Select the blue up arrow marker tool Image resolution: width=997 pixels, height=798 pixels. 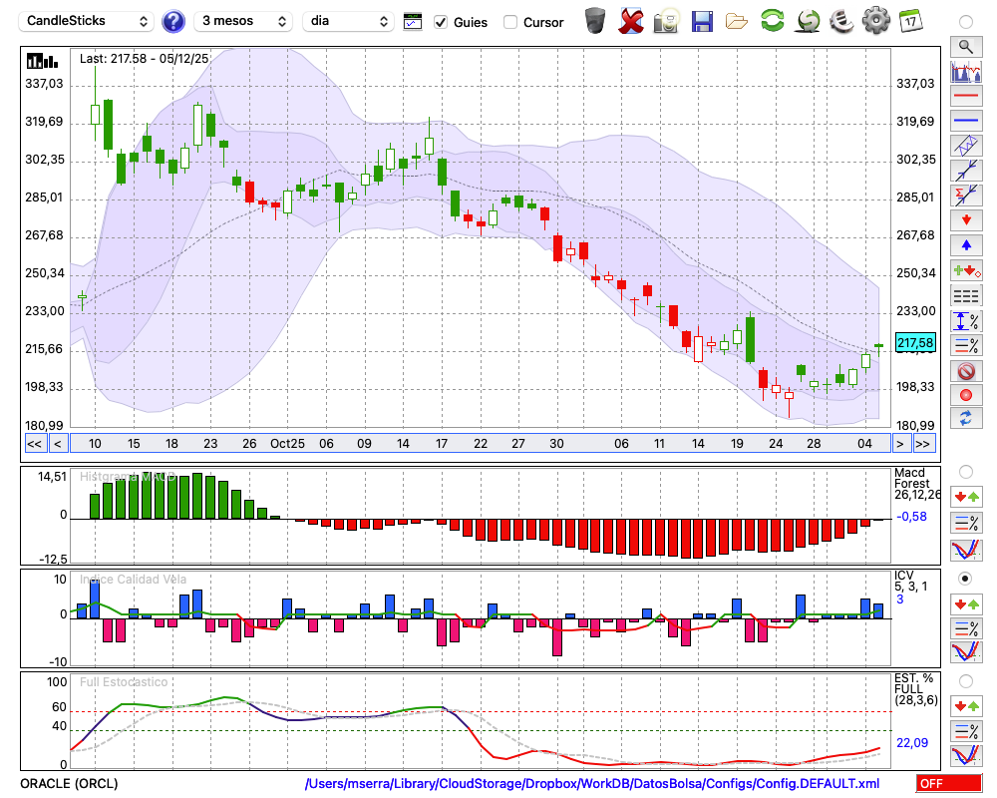[x=965, y=244]
